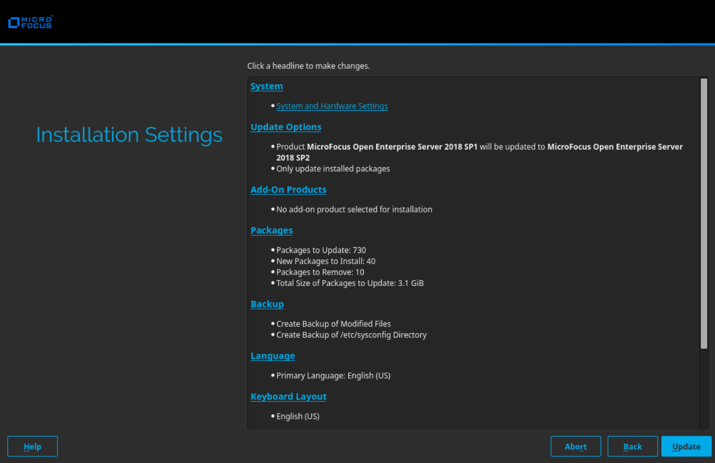Open the System headline
The width and height of the screenshot is (715, 463).
[x=266, y=86]
